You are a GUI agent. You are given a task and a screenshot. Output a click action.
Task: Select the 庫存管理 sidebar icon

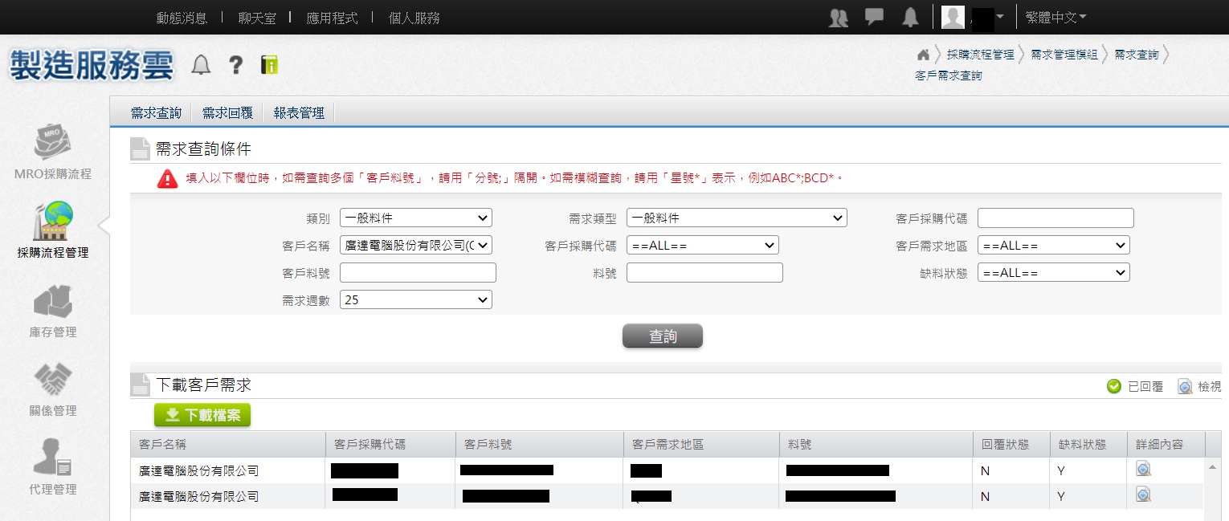tap(53, 302)
